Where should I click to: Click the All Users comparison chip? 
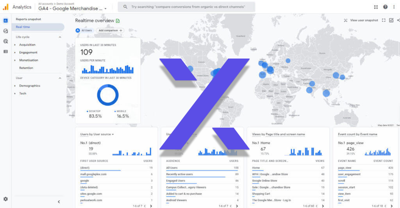(x=84, y=30)
